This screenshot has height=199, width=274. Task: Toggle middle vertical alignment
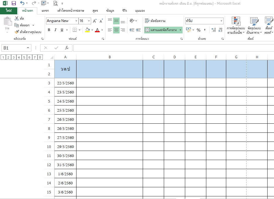[x=116, y=21]
